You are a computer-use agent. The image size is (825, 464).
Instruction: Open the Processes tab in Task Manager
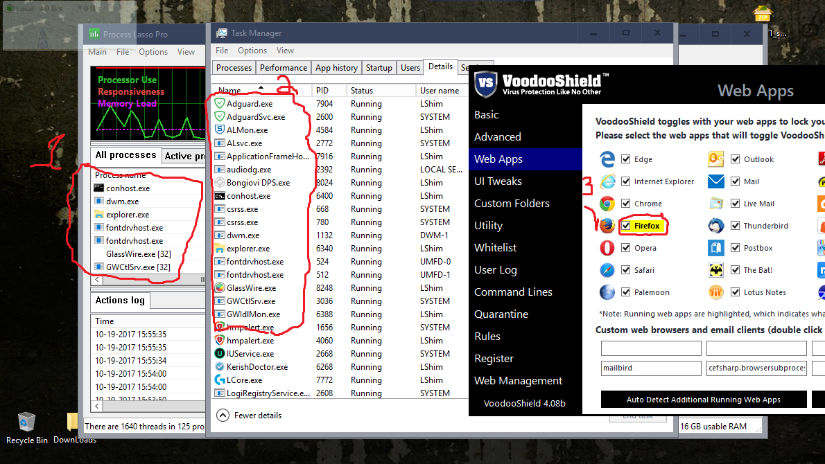[234, 68]
